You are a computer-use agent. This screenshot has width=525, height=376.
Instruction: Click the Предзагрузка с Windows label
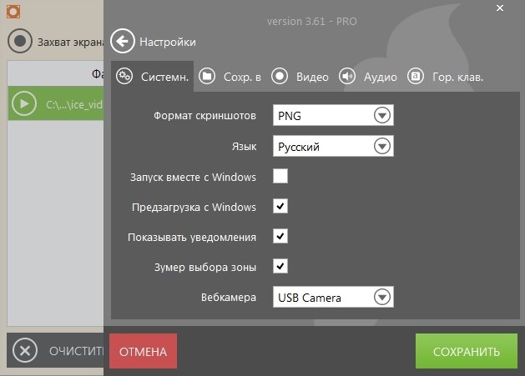click(194, 207)
